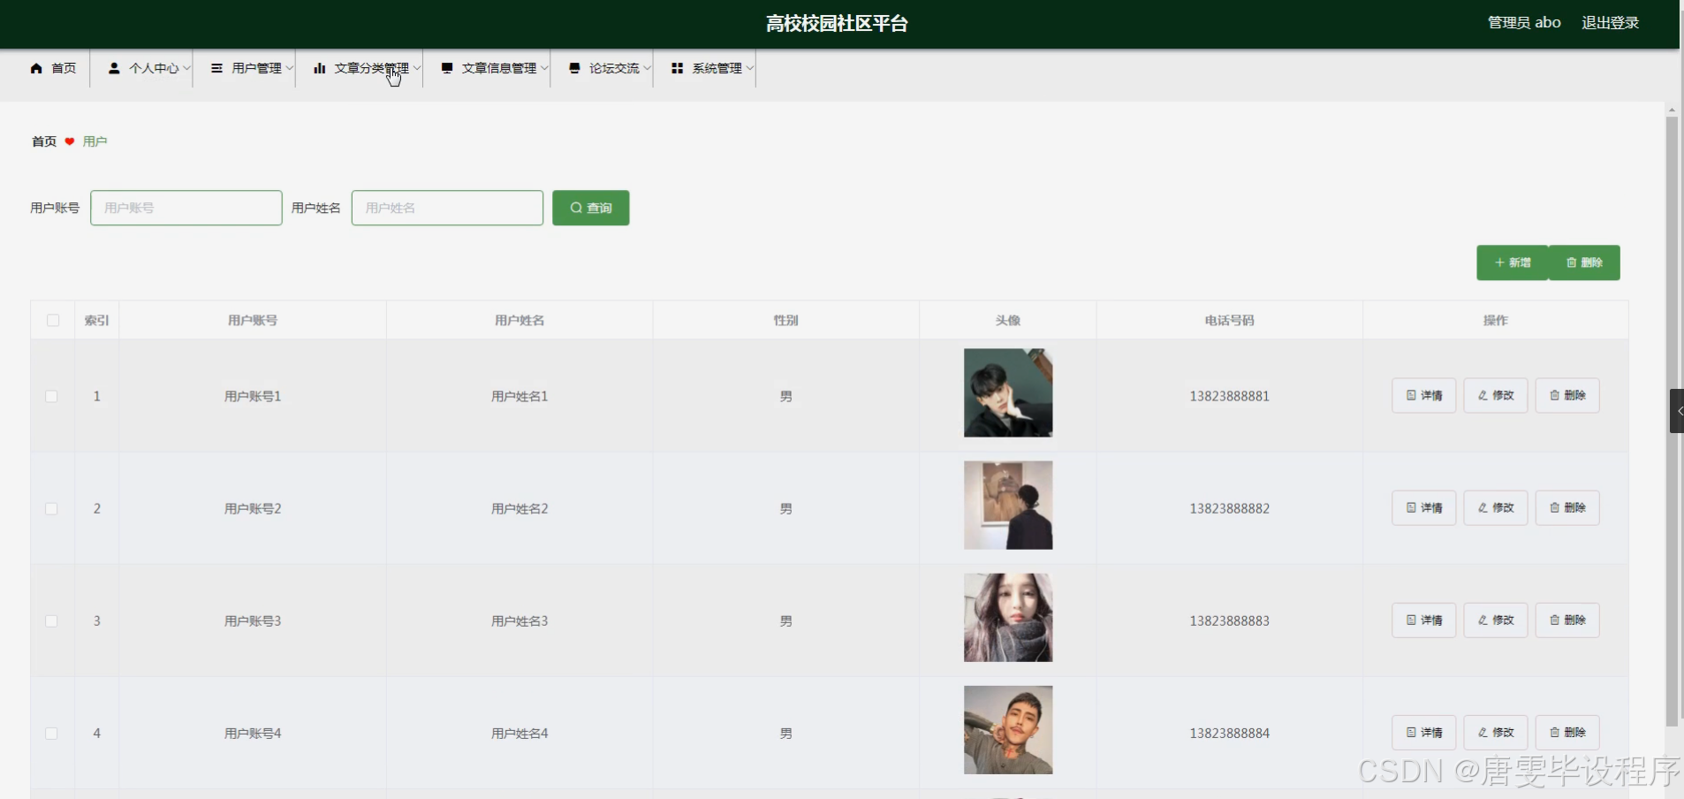Click the trash icon in row 2 删除 button
This screenshot has width=1684, height=799.
1554,507
